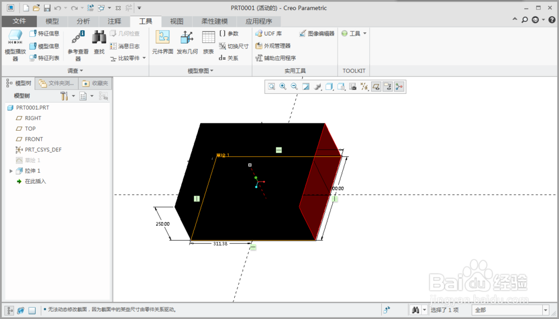This screenshot has height=319, width=559.
Task: Open Family Table (族表)
Action: tap(209, 42)
